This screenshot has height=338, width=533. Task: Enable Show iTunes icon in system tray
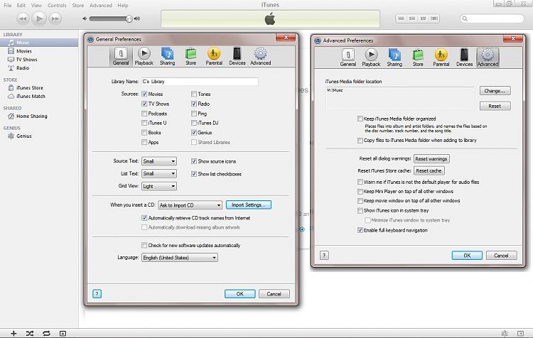click(360, 211)
